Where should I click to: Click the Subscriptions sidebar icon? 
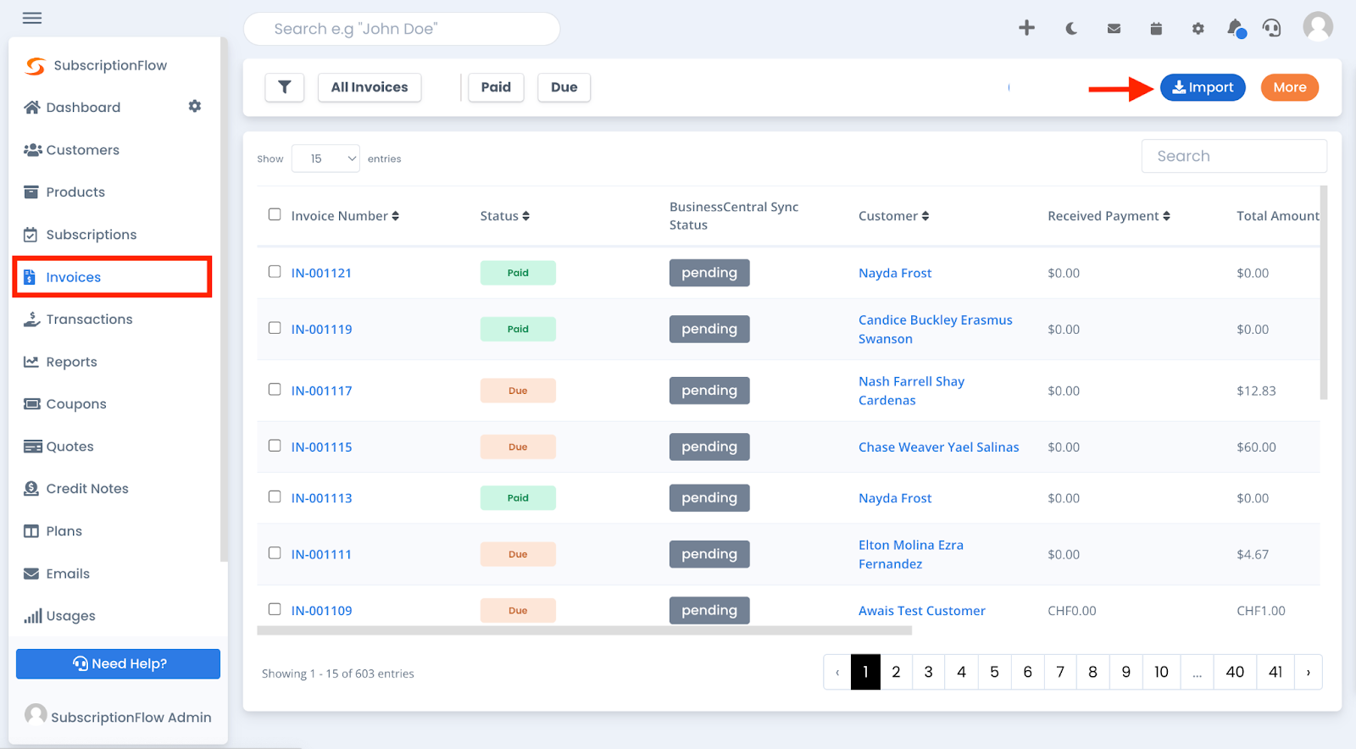(x=31, y=235)
